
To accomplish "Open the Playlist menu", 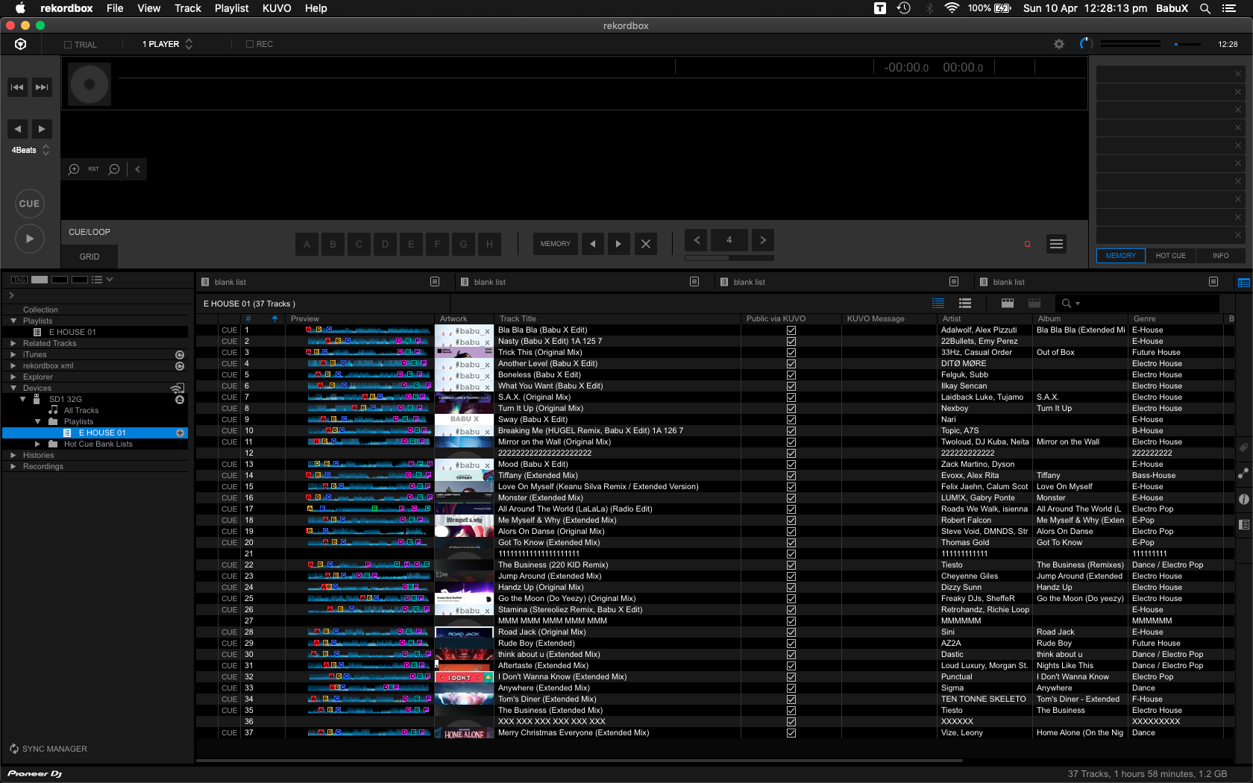I will 231,8.
